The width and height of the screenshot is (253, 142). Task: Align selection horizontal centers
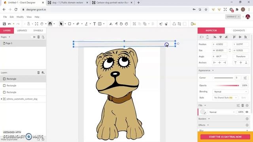(221, 37)
